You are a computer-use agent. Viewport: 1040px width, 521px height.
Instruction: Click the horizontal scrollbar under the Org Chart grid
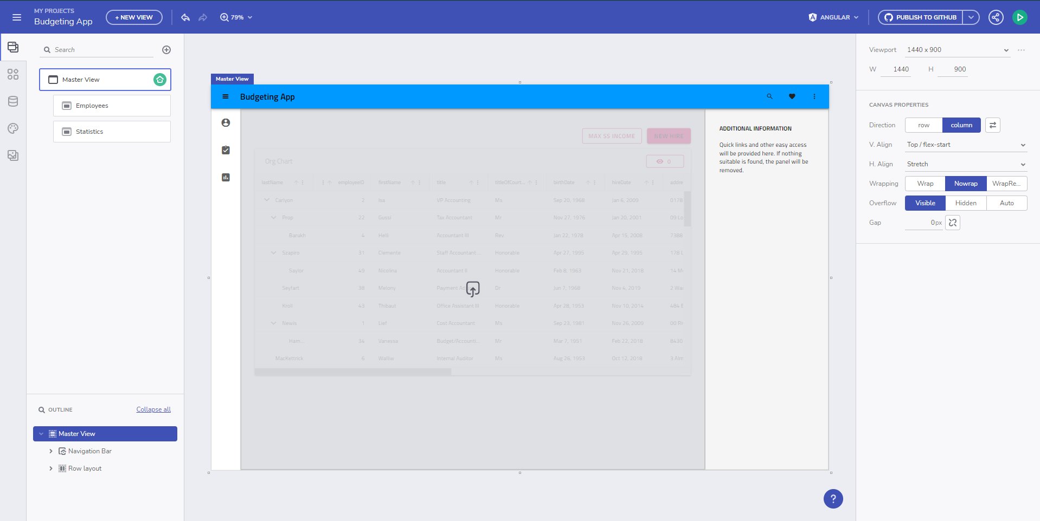pos(352,372)
